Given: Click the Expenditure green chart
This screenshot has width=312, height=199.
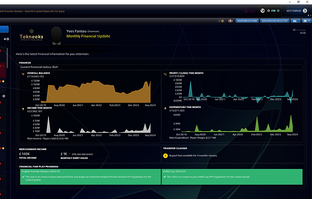Looking at the screenshot, I should tap(237, 124).
